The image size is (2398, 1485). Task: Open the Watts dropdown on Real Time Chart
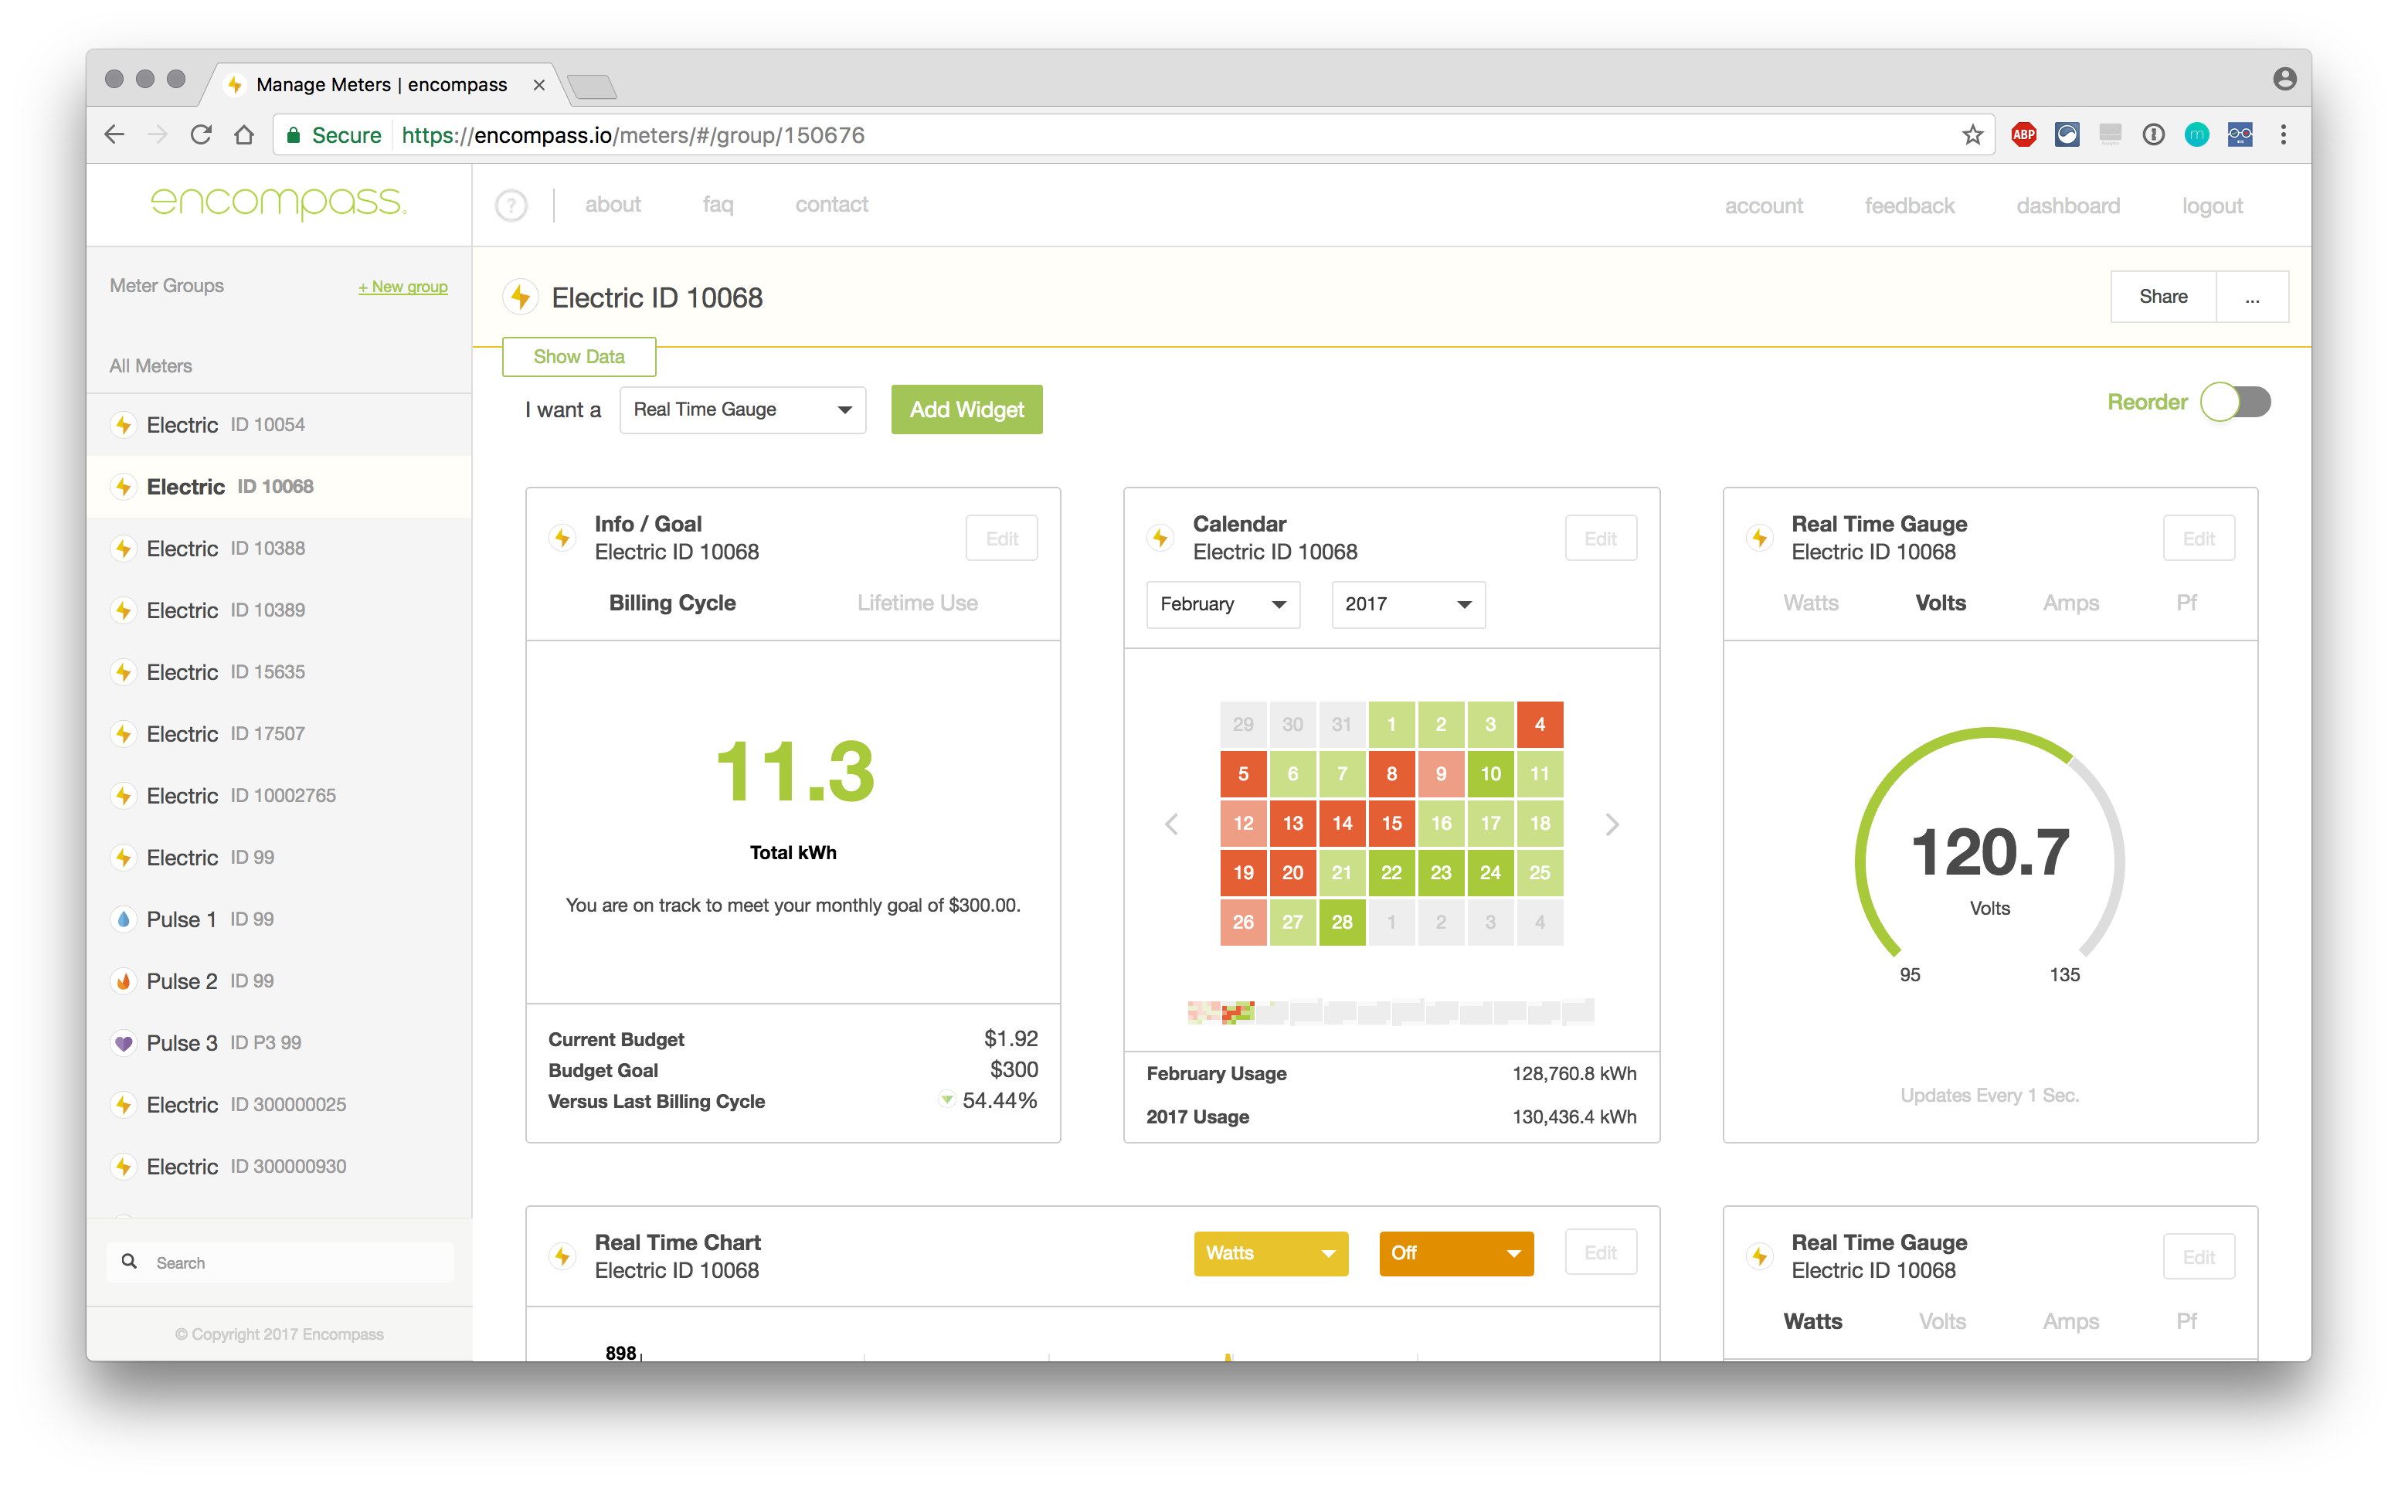point(1270,1253)
